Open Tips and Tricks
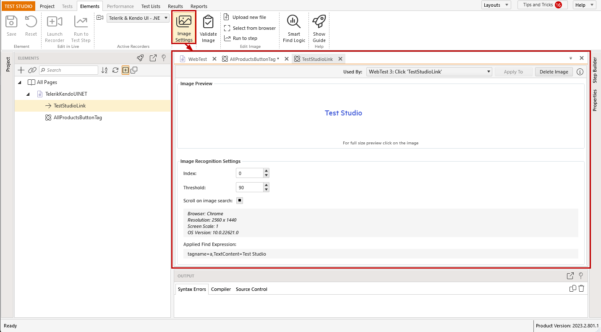This screenshot has width=601, height=332. tap(542, 5)
